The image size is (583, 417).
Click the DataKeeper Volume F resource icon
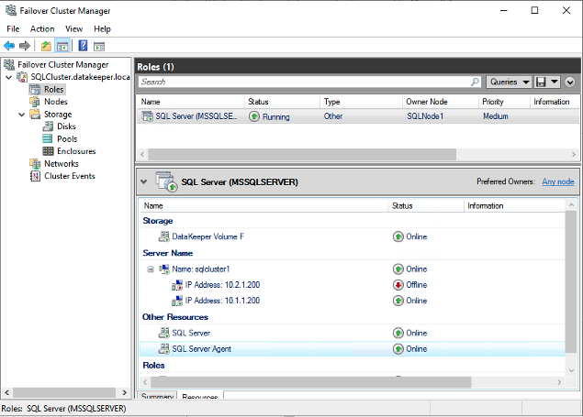pyautogui.click(x=164, y=236)
